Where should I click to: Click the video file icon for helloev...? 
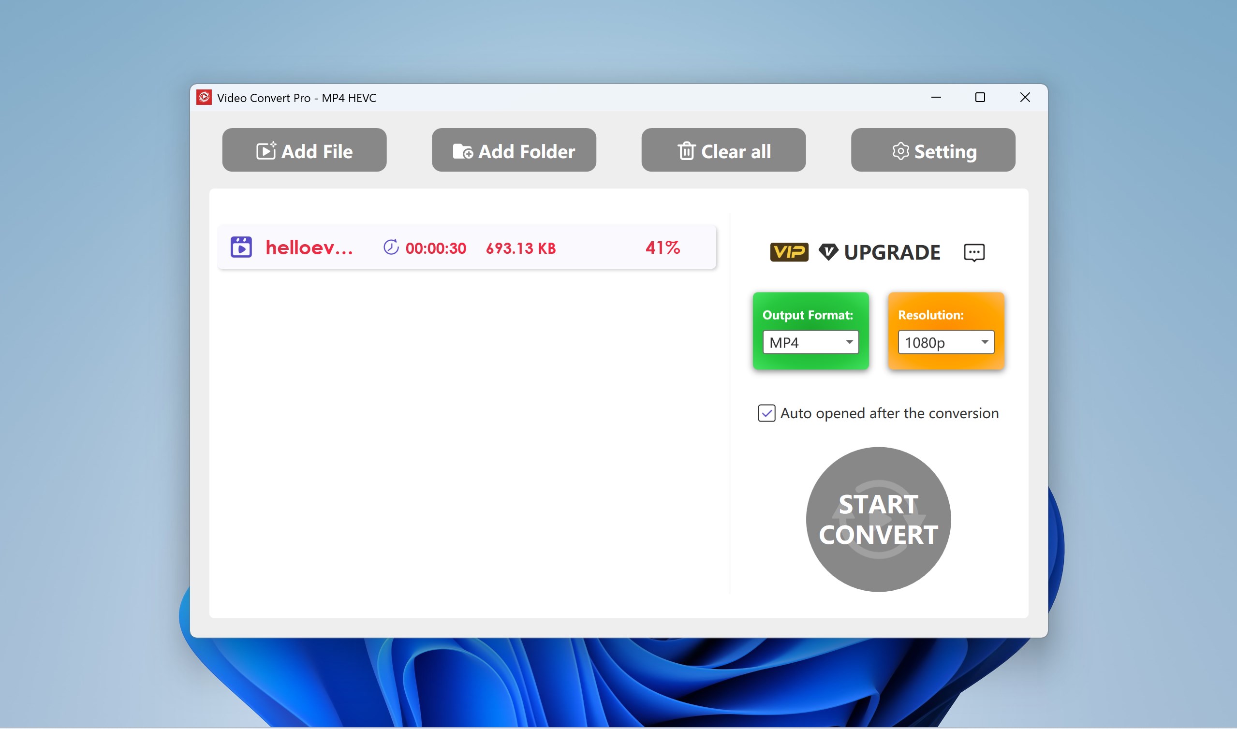click(241, 248)
